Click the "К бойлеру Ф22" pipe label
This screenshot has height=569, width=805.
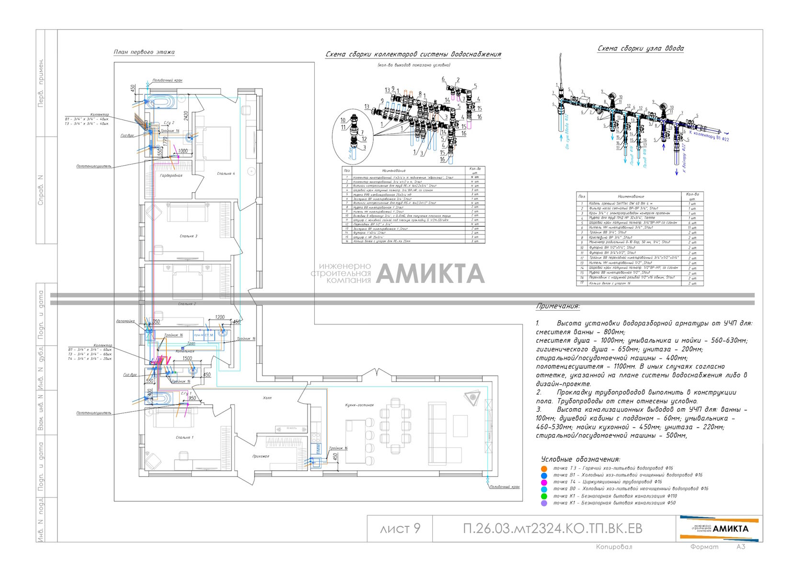[x=684, y=158]
